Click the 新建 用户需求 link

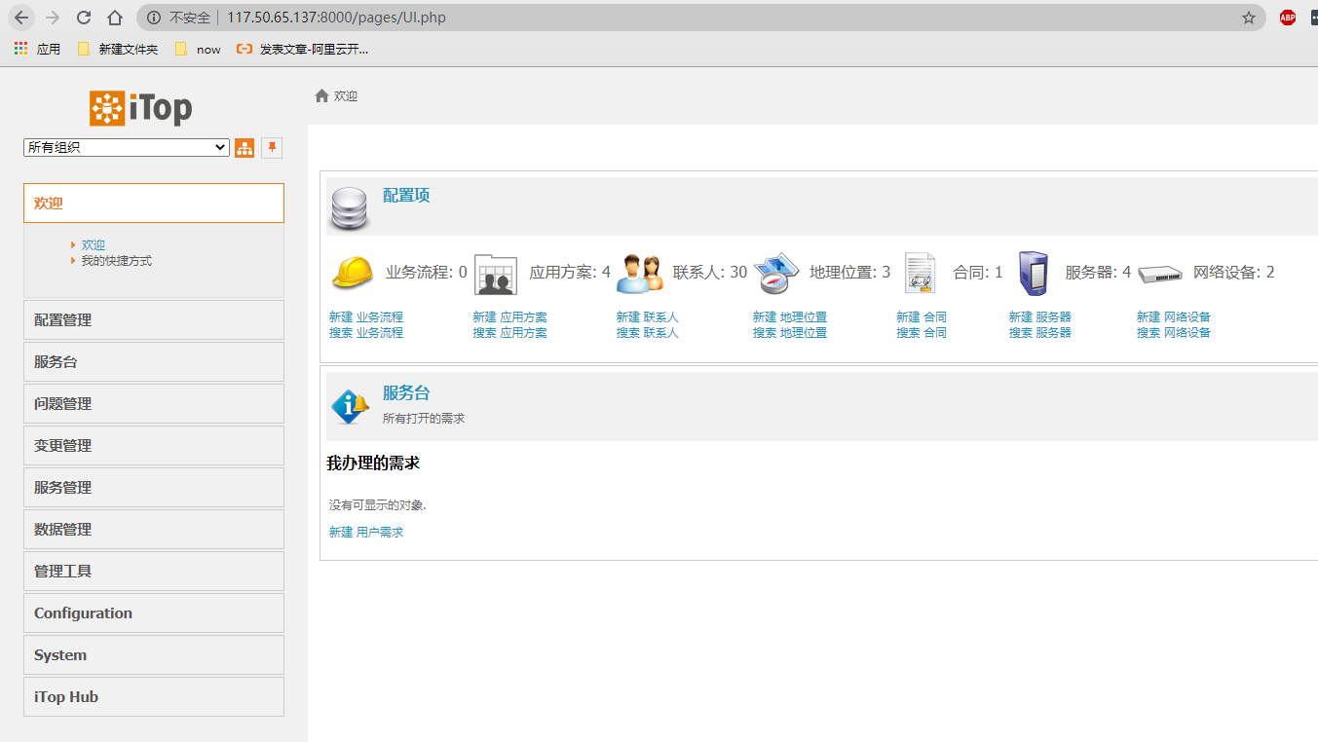point(364,532)
